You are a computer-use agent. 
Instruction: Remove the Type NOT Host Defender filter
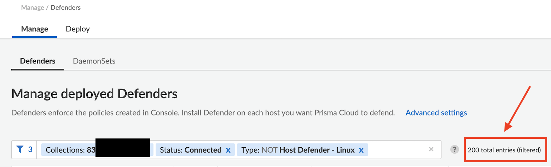coord(361,150)
